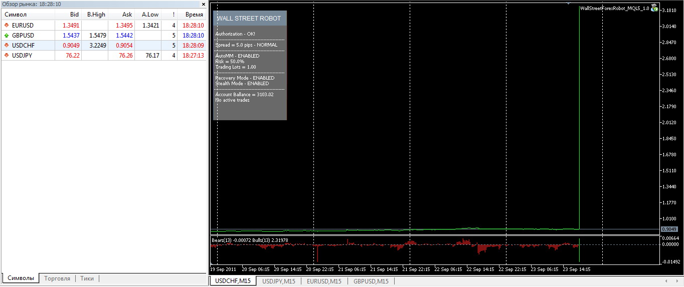684x287 pixels.
Task: Sort by the Ask column header
Action: click(121, 15)
